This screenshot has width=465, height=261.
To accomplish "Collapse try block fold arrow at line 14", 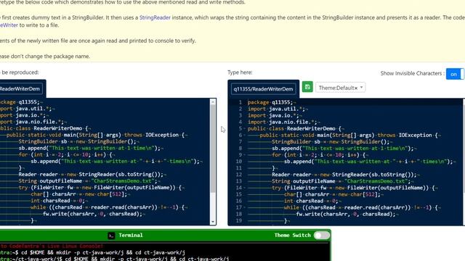I will (x=244, y=188).
